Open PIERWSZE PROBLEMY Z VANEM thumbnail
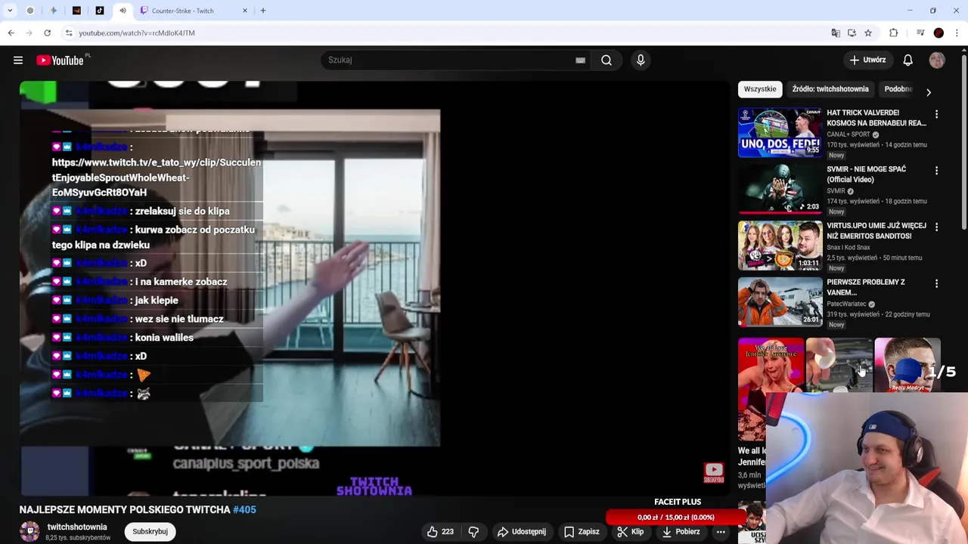Viewport: 968px width, 544px height. tap(780, 301)
